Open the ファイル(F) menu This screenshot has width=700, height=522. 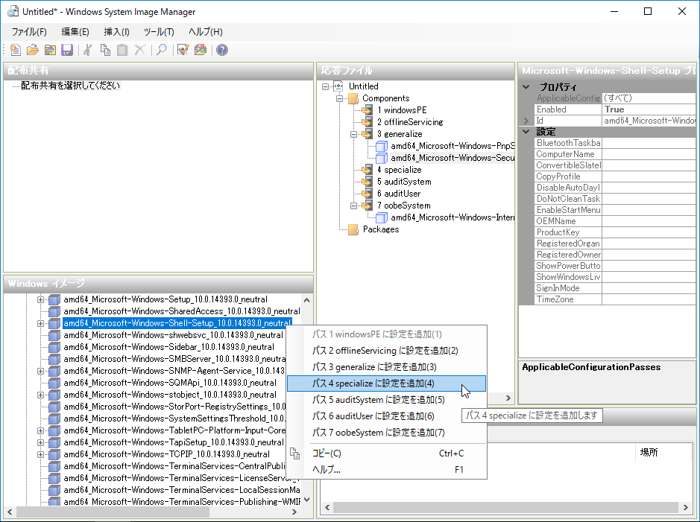click(29, 32)
